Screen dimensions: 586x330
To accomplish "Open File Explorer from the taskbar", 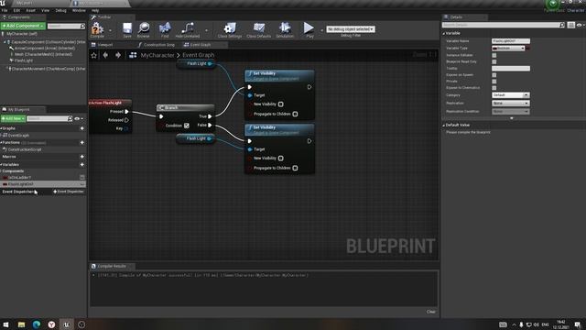I will click(21, 324).
